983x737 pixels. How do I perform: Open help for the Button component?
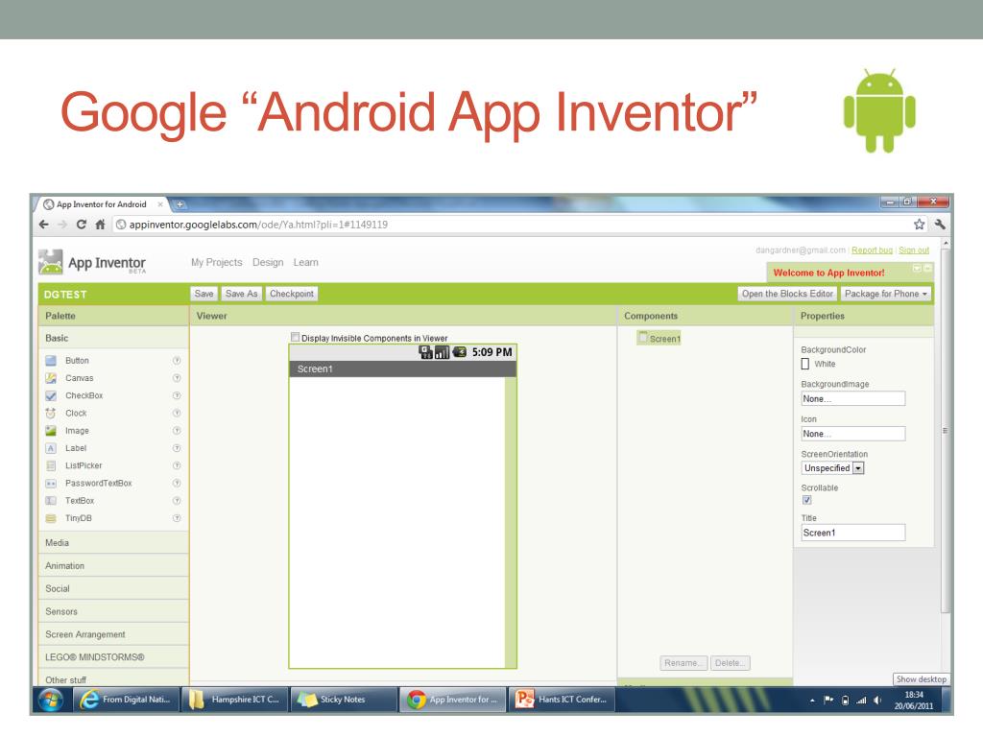tap(177, 361)
